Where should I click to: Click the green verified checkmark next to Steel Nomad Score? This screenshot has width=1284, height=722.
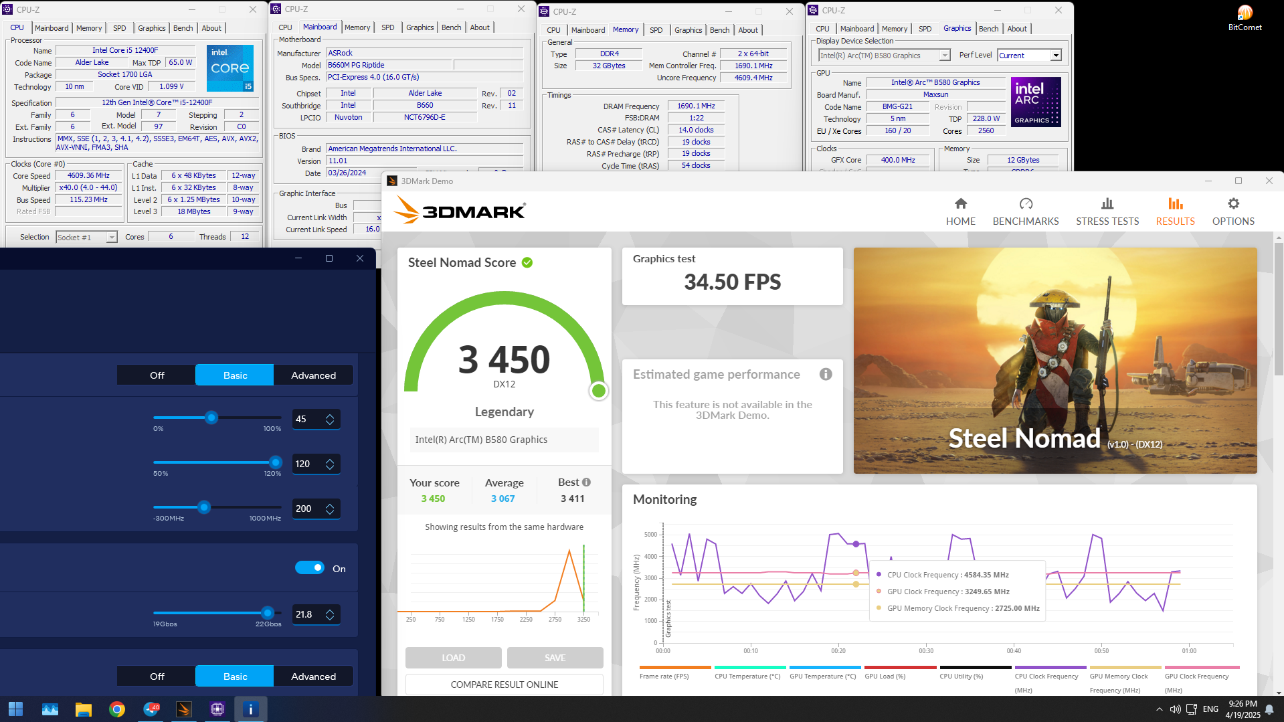[x=527, y=262]
